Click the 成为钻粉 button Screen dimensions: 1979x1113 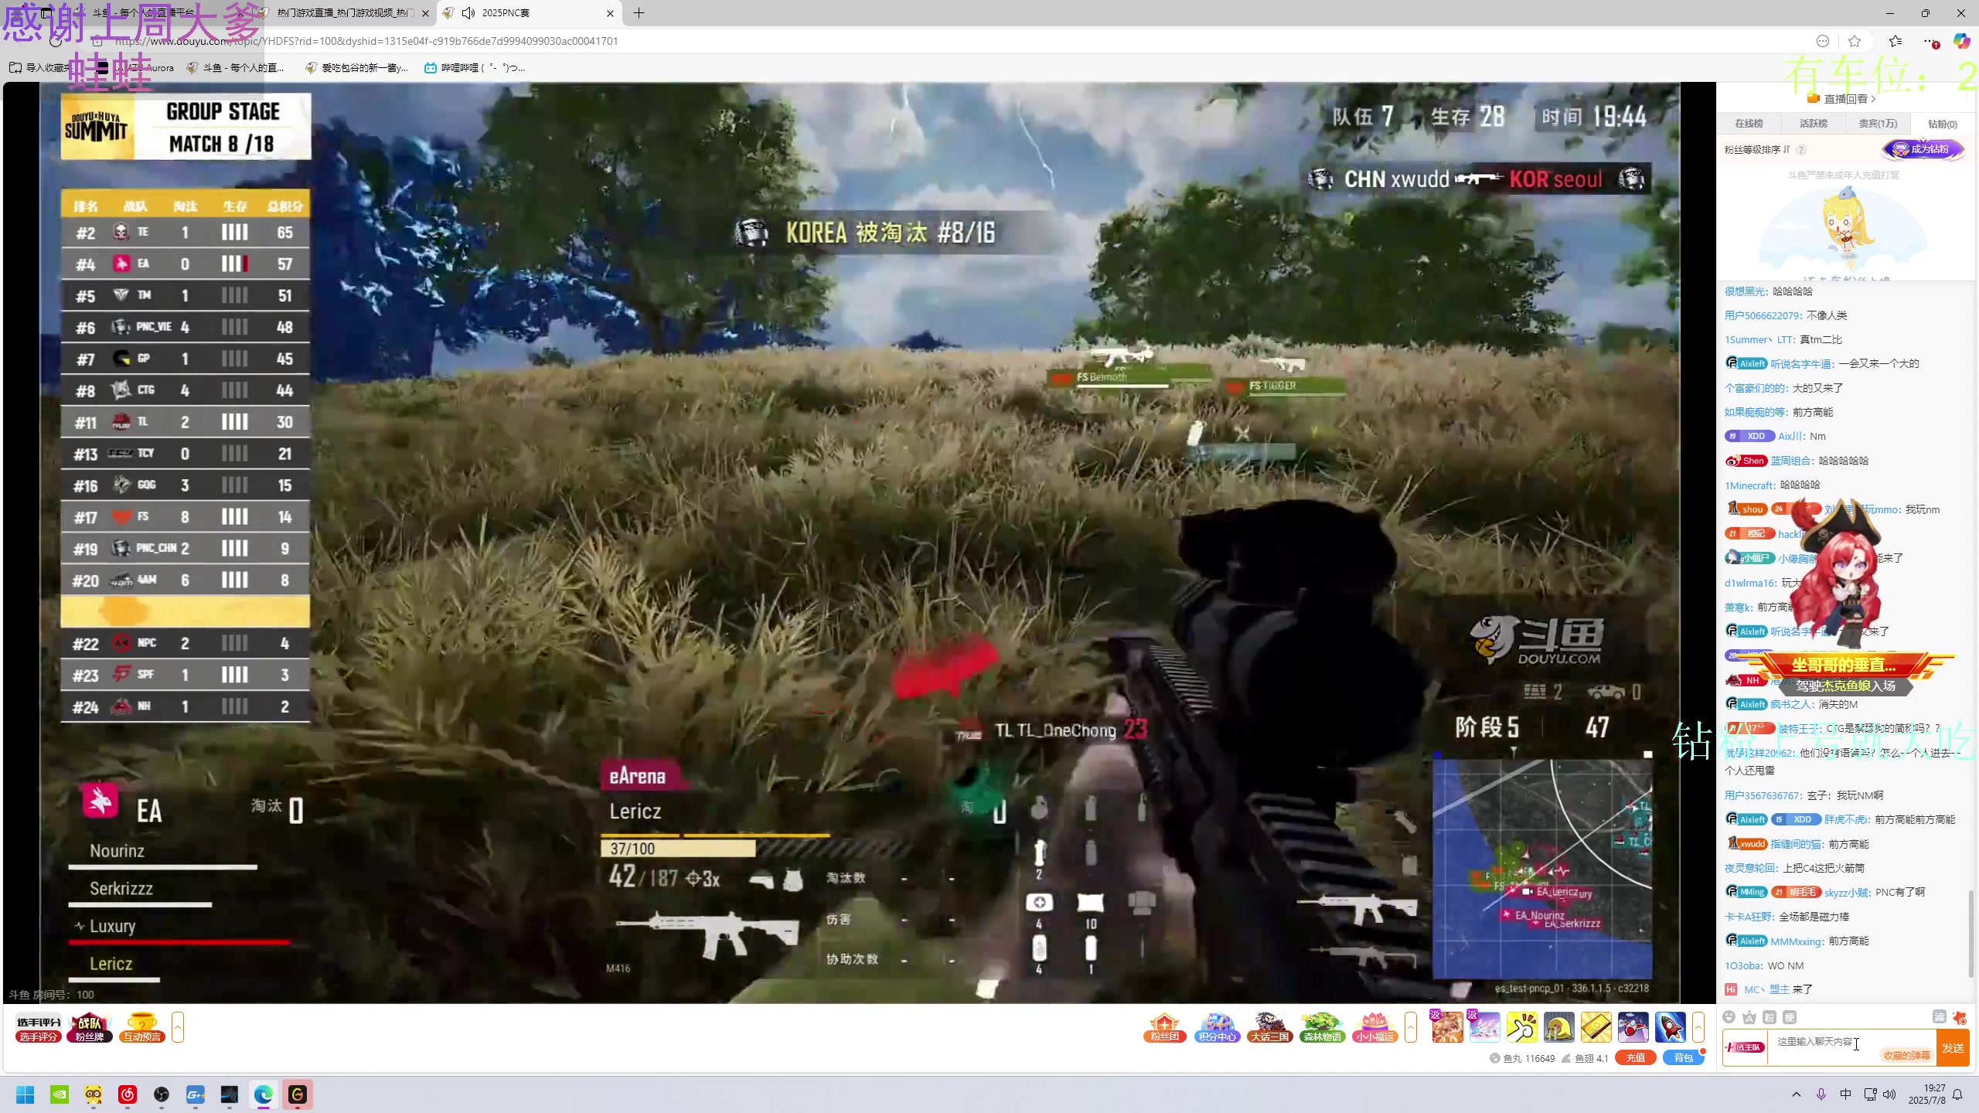tap(1924, 149)
